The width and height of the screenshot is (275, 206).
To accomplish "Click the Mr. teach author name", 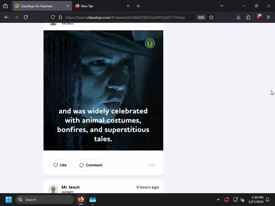I will pyautogui.click(x=71, y=187).
